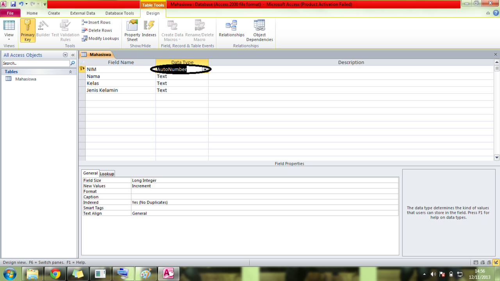This screenshot has height=281, width=500.
Task: Toggle the Primary Key button
Action: pos(28,30)
